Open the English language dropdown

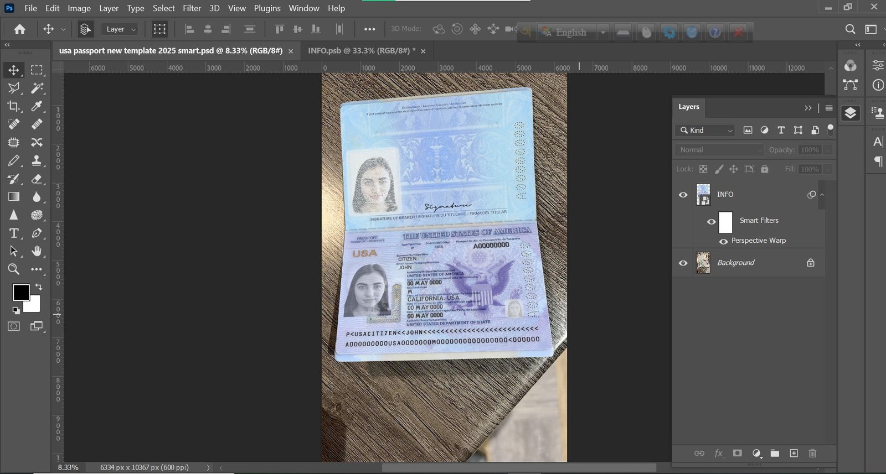[602, 33]
